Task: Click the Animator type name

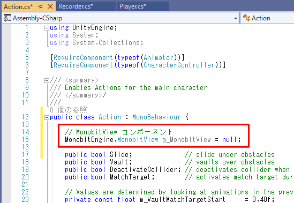Action: (159, 58)
